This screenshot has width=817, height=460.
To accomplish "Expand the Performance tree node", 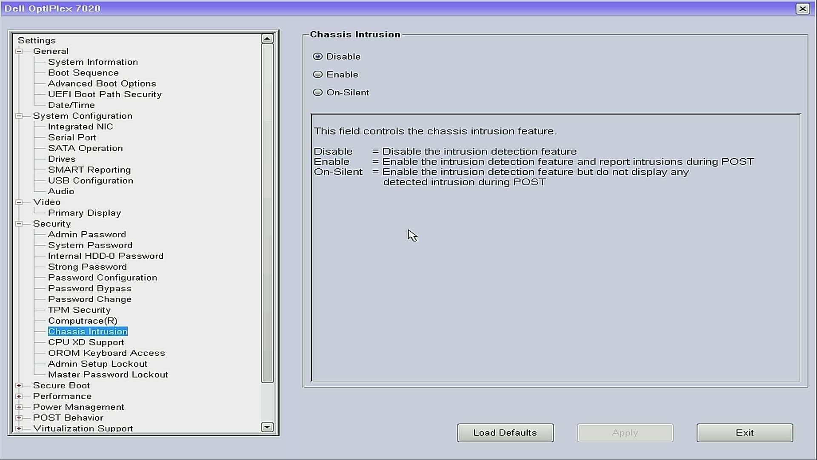I will click(20, 396).
